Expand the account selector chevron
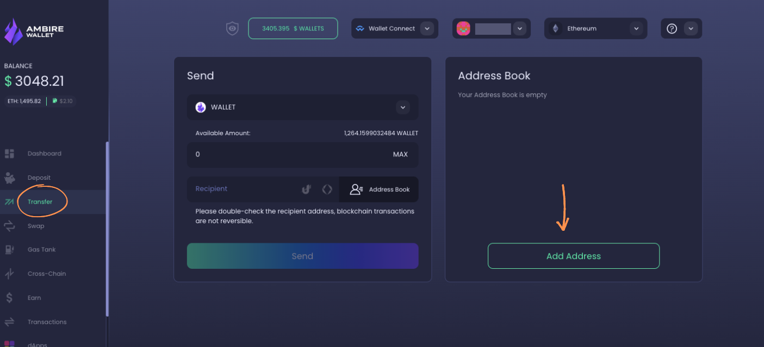 pyautogui.click(x=520, y=28)
